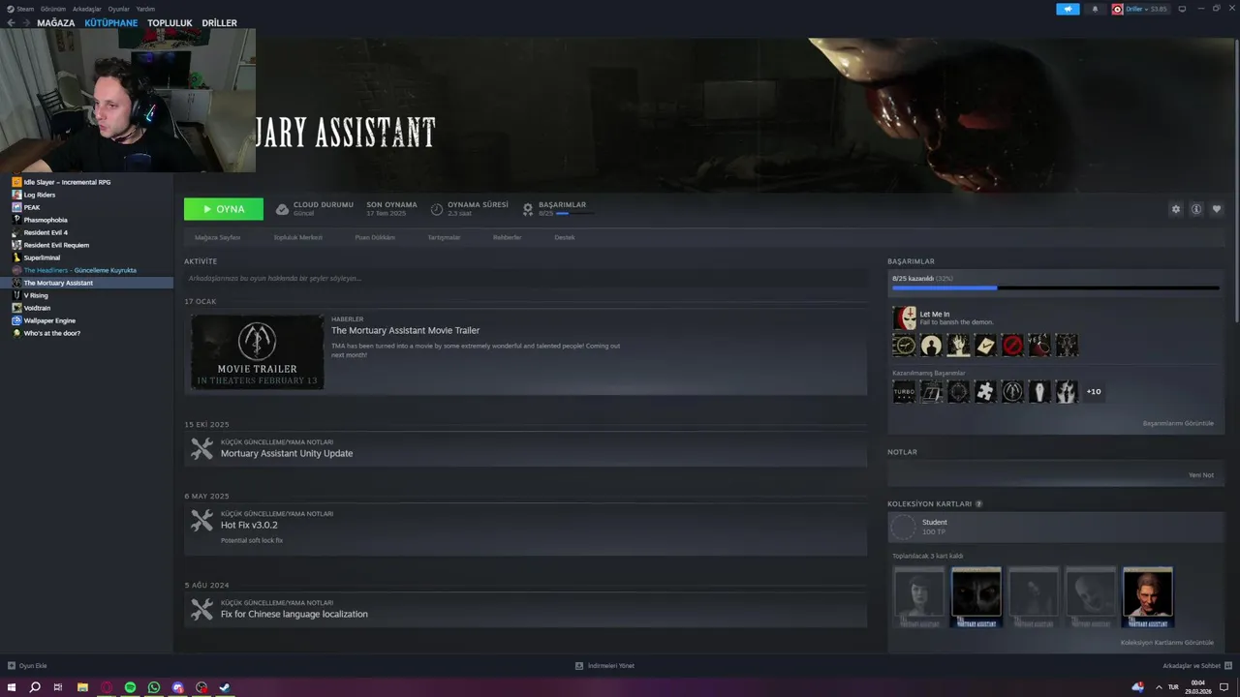The image size is (1240, 697).
Task: Open the game info icon
Action: 1196,209
